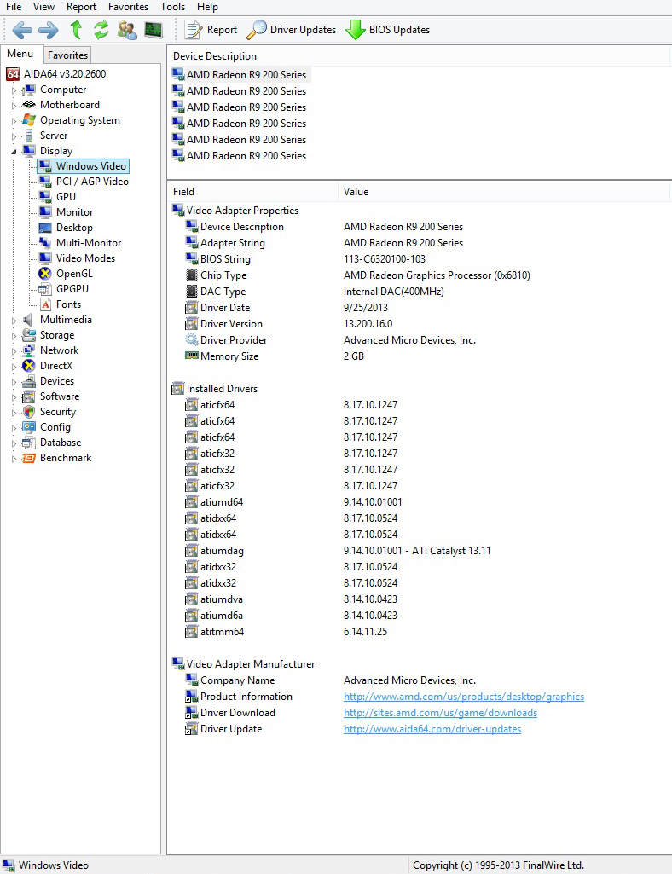This screenshot has width=672, height=874.
Task: Open the Favorites menu in menu bar
Action: click(x=128, y=7)
